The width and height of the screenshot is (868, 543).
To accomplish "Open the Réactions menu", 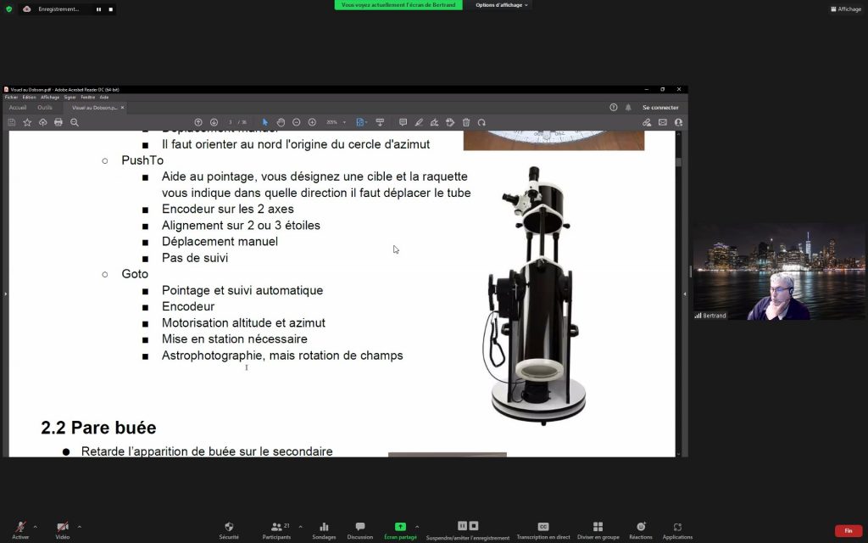I will click(x=641, y=530).
